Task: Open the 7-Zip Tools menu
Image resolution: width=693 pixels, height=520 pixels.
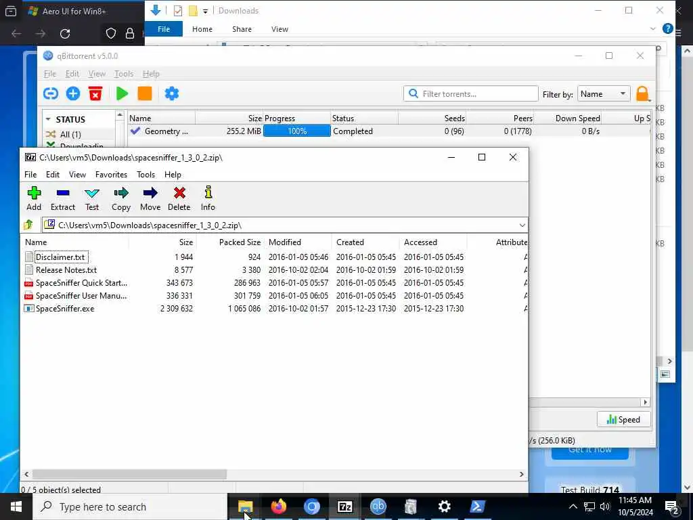Action: coord(146,175)
